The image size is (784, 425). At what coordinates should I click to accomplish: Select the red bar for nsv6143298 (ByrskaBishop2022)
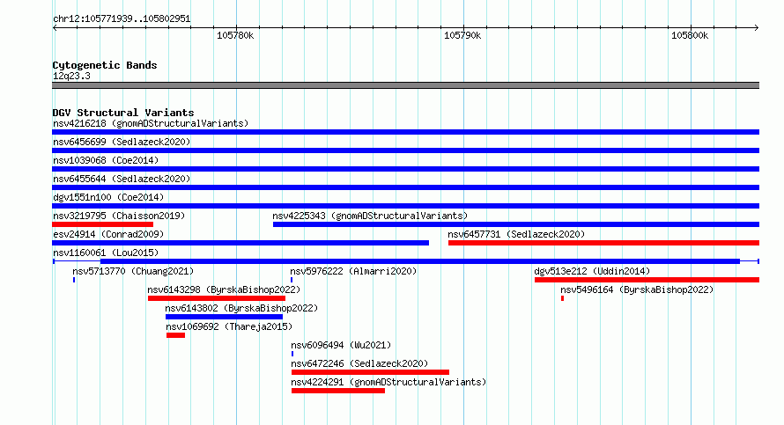[217, 298]
